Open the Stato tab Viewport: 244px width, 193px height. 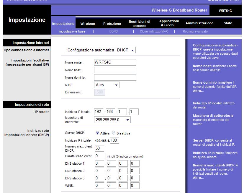228,23
